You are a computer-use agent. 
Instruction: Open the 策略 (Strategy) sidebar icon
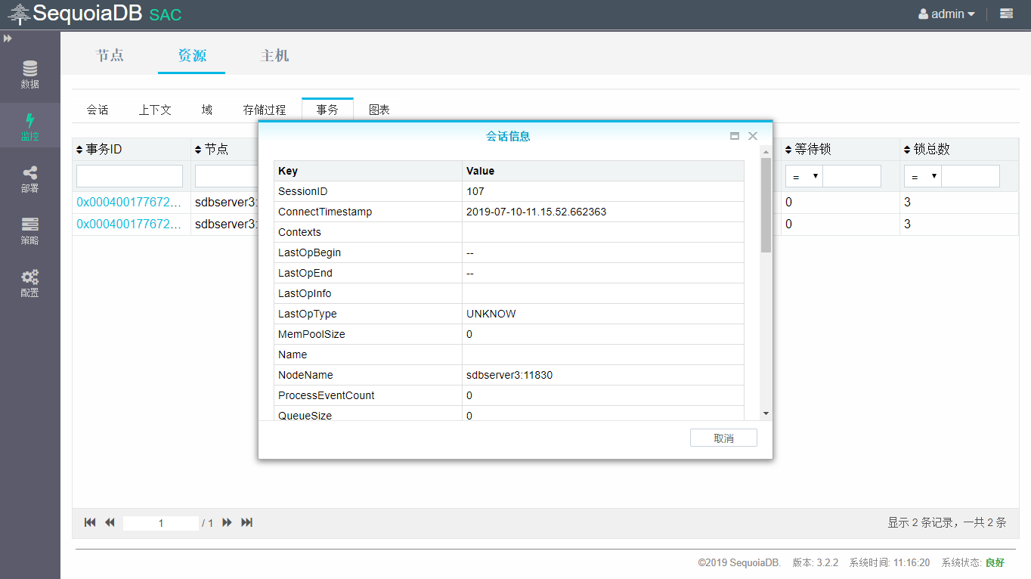point(29,231)
